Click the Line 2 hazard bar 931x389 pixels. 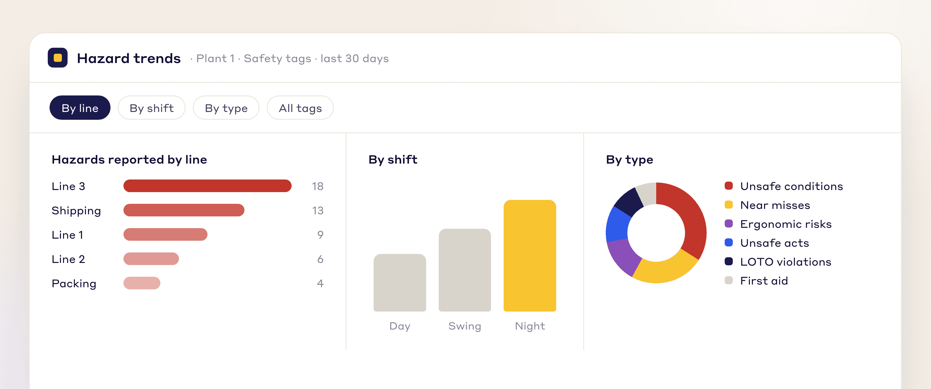click(151, 259)
